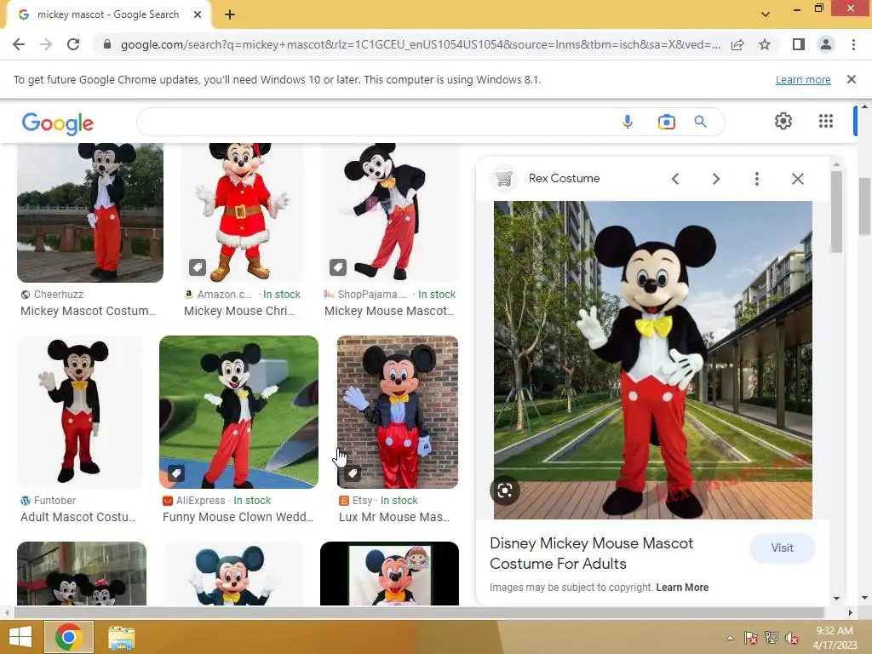872x654 pixels.
Task: Click product tag on ShopPajamas thumbnail
Action: point(337,267)
